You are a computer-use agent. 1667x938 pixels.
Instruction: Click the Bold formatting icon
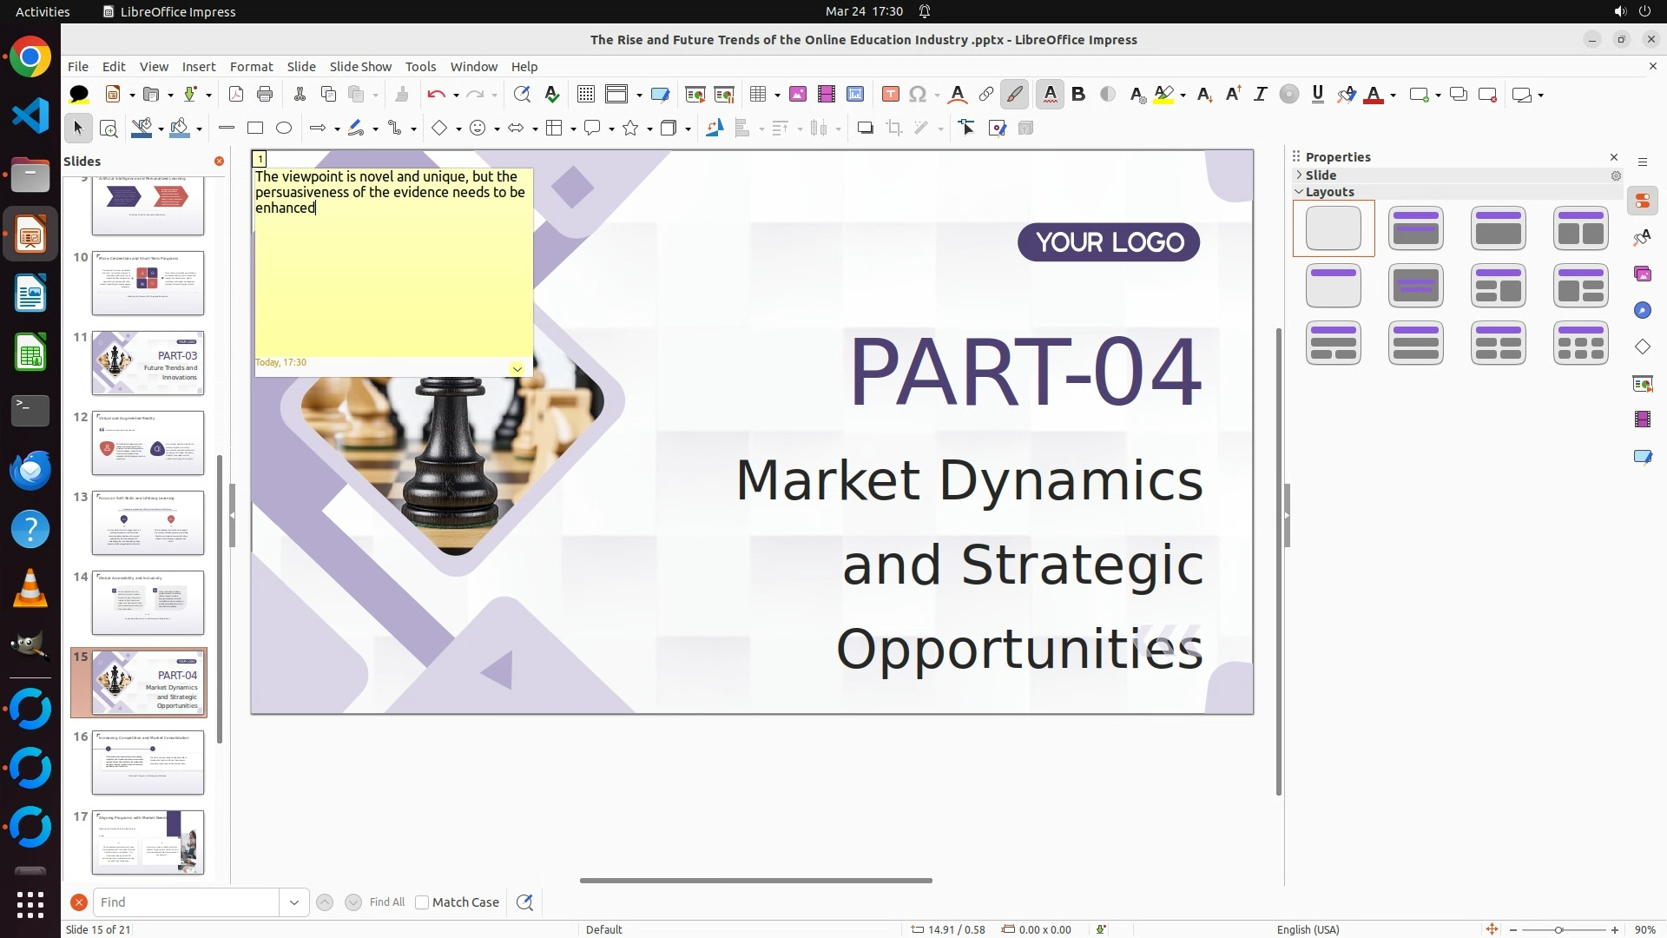coord(1078,95)
